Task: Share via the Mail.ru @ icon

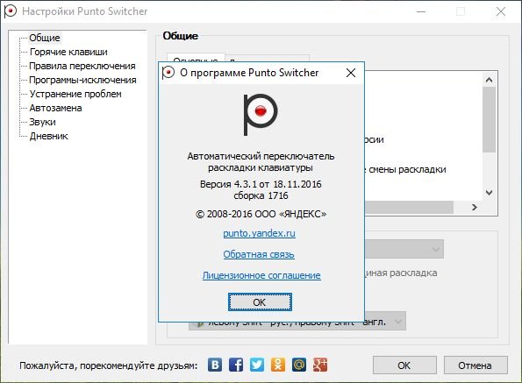Action: point(299,365)
